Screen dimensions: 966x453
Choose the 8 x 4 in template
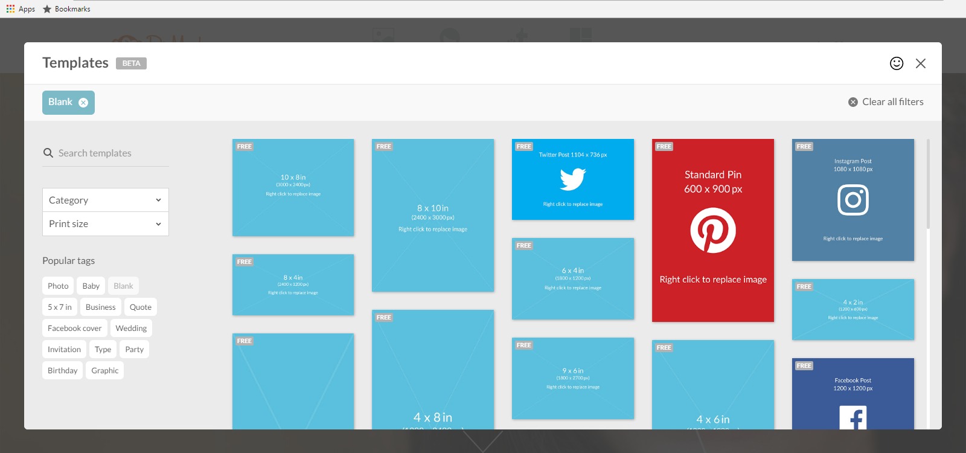[x=293, y=284]
